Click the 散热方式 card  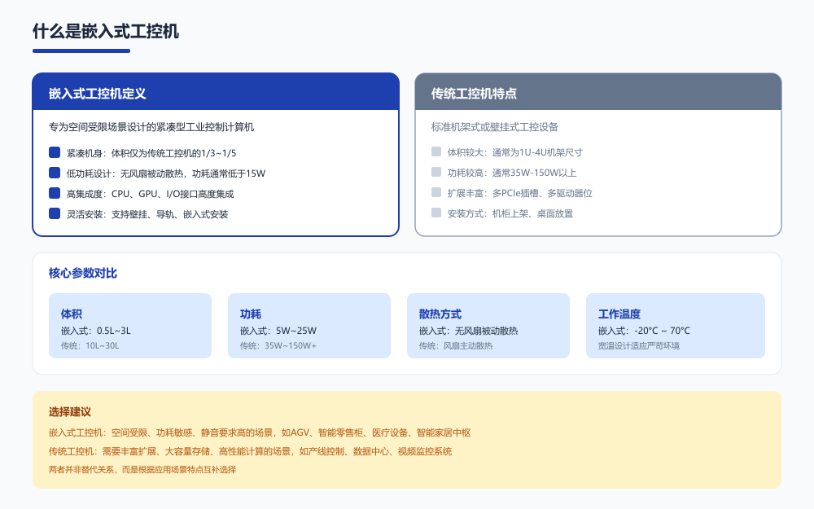[488, 325]
